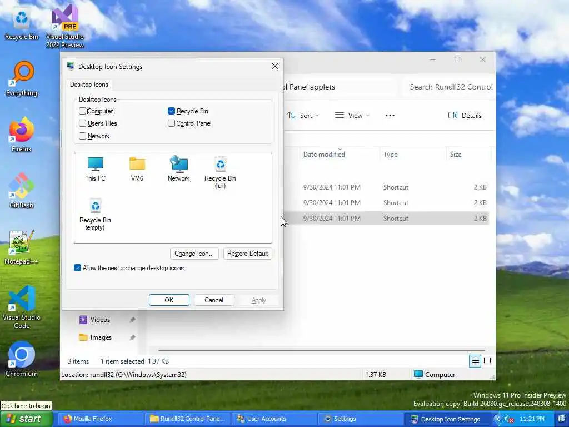The image size is (569, 427).
Task: Click the taskbar clock showing 11:21 PM
Action: (x=532, y=419)
